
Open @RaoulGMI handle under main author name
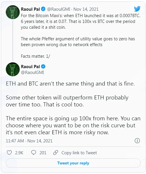point(32,72)
